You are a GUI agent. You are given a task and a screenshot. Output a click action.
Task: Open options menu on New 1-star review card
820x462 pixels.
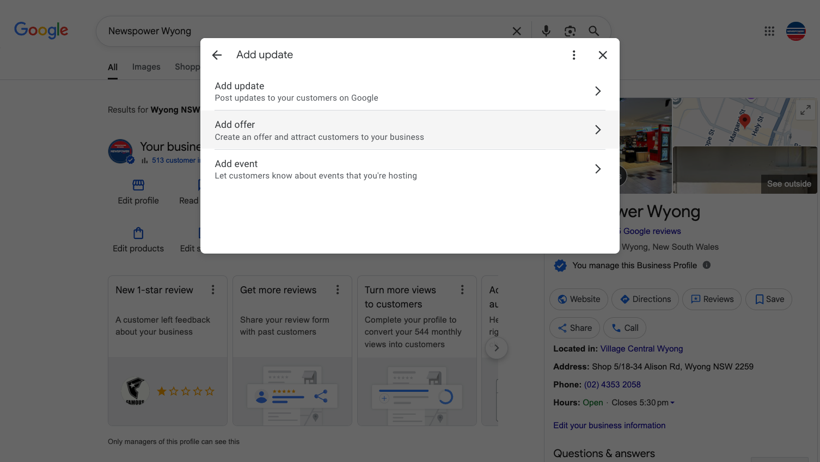tap(213, 290)
